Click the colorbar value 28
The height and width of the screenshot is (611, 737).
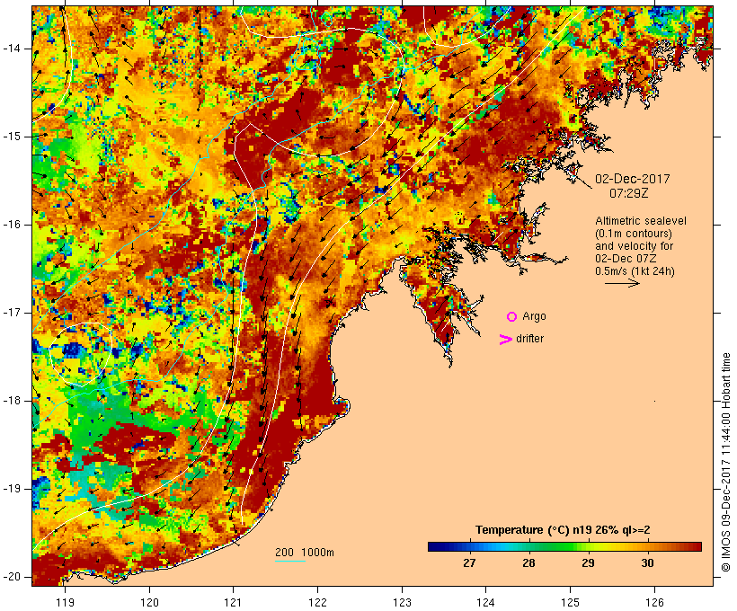528,563
